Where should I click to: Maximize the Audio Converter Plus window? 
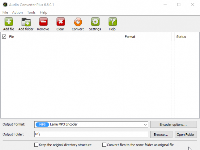179,5
